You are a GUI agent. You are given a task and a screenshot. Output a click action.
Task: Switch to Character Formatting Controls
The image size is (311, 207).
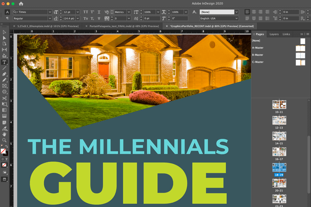pyautogui.click(x=7, y=12)
